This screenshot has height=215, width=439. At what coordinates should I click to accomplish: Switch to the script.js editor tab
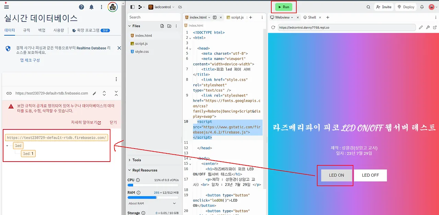[x=235, y=17]
